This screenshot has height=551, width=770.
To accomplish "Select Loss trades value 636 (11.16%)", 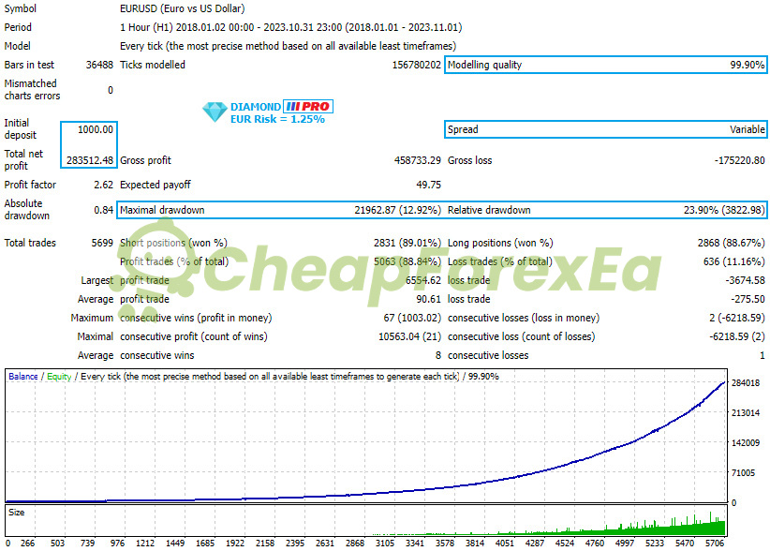I will pos(733,261).
